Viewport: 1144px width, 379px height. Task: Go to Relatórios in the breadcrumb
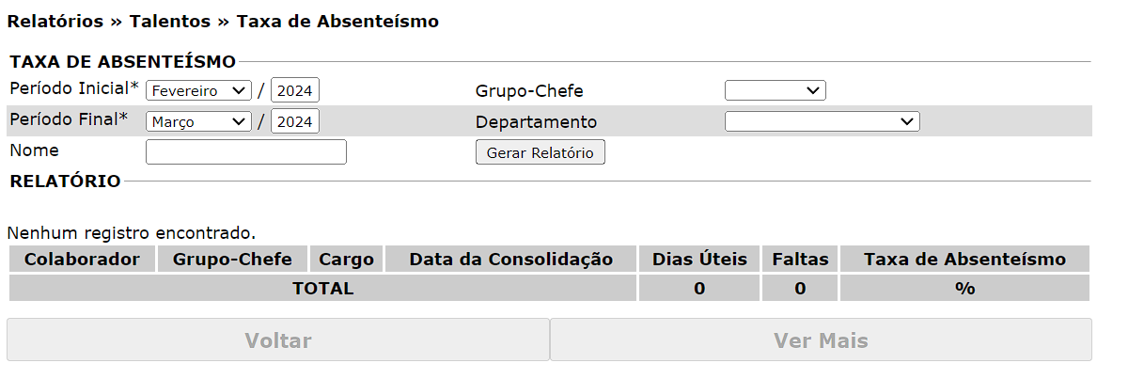[x=55, y=21]
